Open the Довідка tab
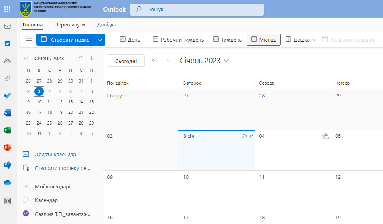The width and height of the screenshot is (383, 224). (x=107, y=25)
